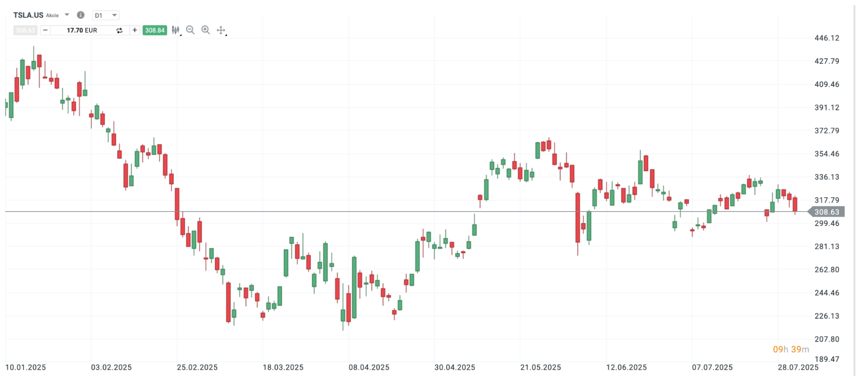Image resolution: width=857 pixels, height=382 pixels.
Task: Click the TSLA.US symbol name
Action: pyautogui.click(x=28, y=15)
